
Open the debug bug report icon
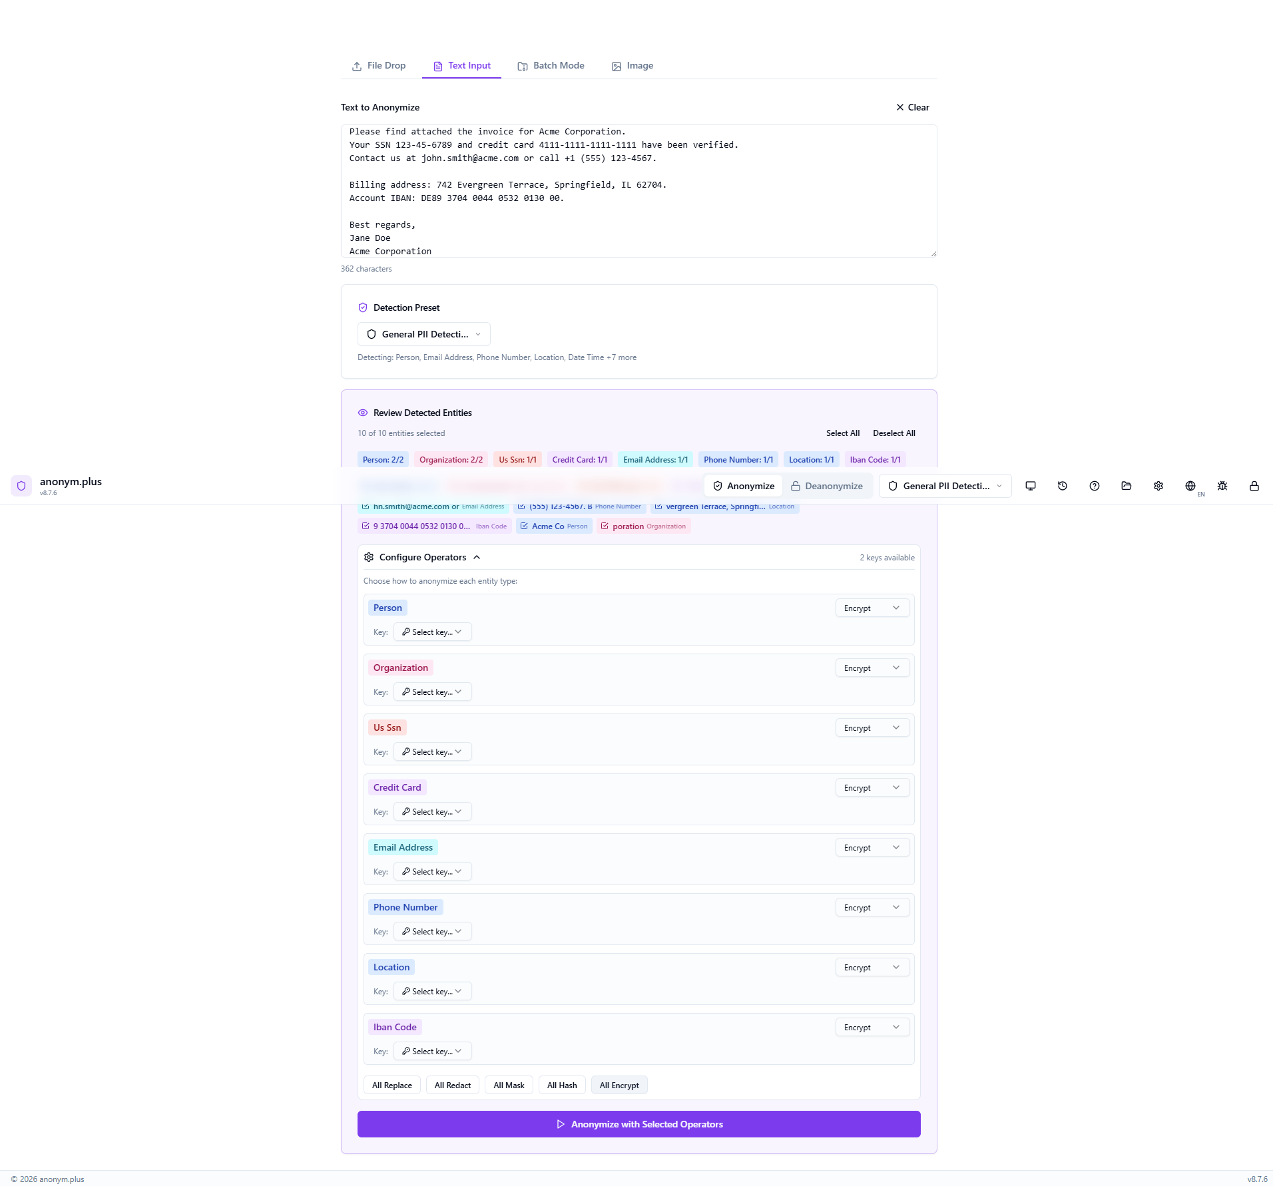[1222, 486]
